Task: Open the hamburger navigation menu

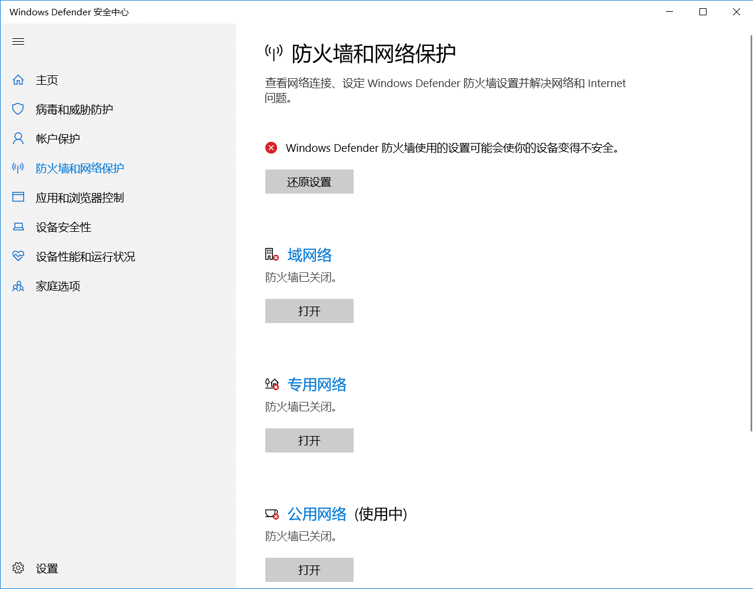Action: (x=18, y=41)
